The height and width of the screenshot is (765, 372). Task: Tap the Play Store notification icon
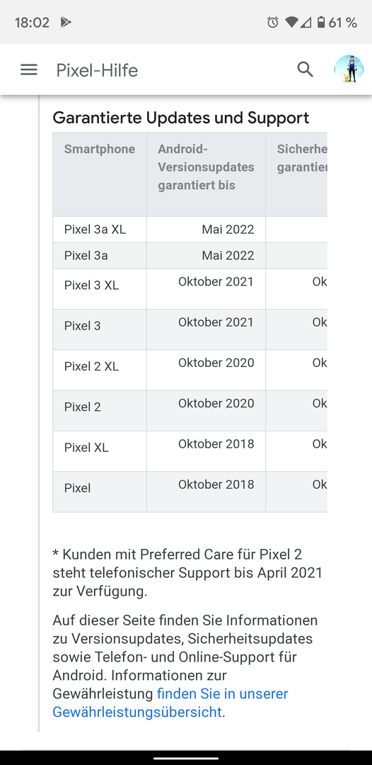point(66,23)
